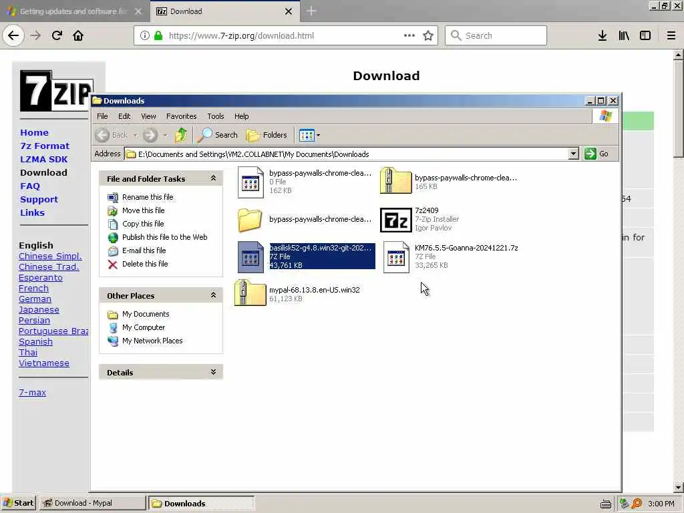Image resolution: width=684 pixels, height=513 pixels.
Task: Select KM76.5.5-Goanna 7z file icon
Action: point(395,257)
